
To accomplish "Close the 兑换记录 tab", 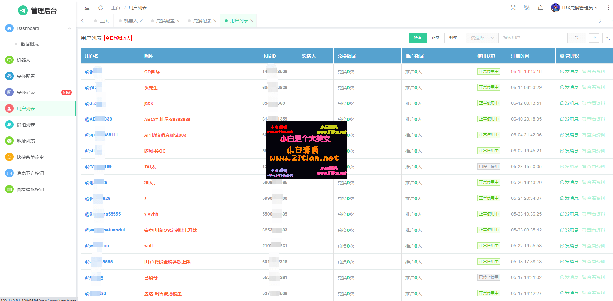I will [x=215, y=21].
